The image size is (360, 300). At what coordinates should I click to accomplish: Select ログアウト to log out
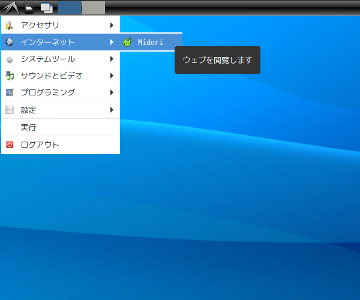[x=61, y=145]
